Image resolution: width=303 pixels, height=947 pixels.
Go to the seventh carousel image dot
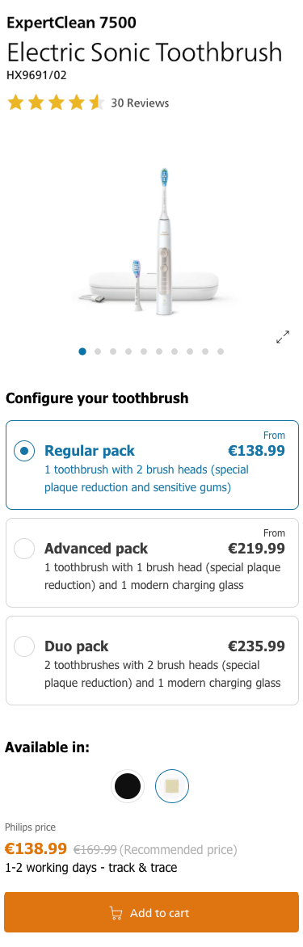tap(175, 351)
